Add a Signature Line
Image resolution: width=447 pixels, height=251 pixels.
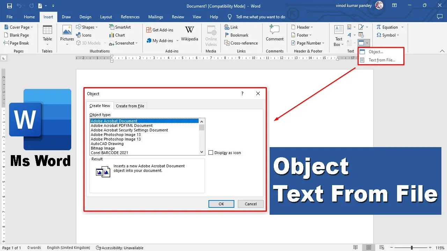361,27
